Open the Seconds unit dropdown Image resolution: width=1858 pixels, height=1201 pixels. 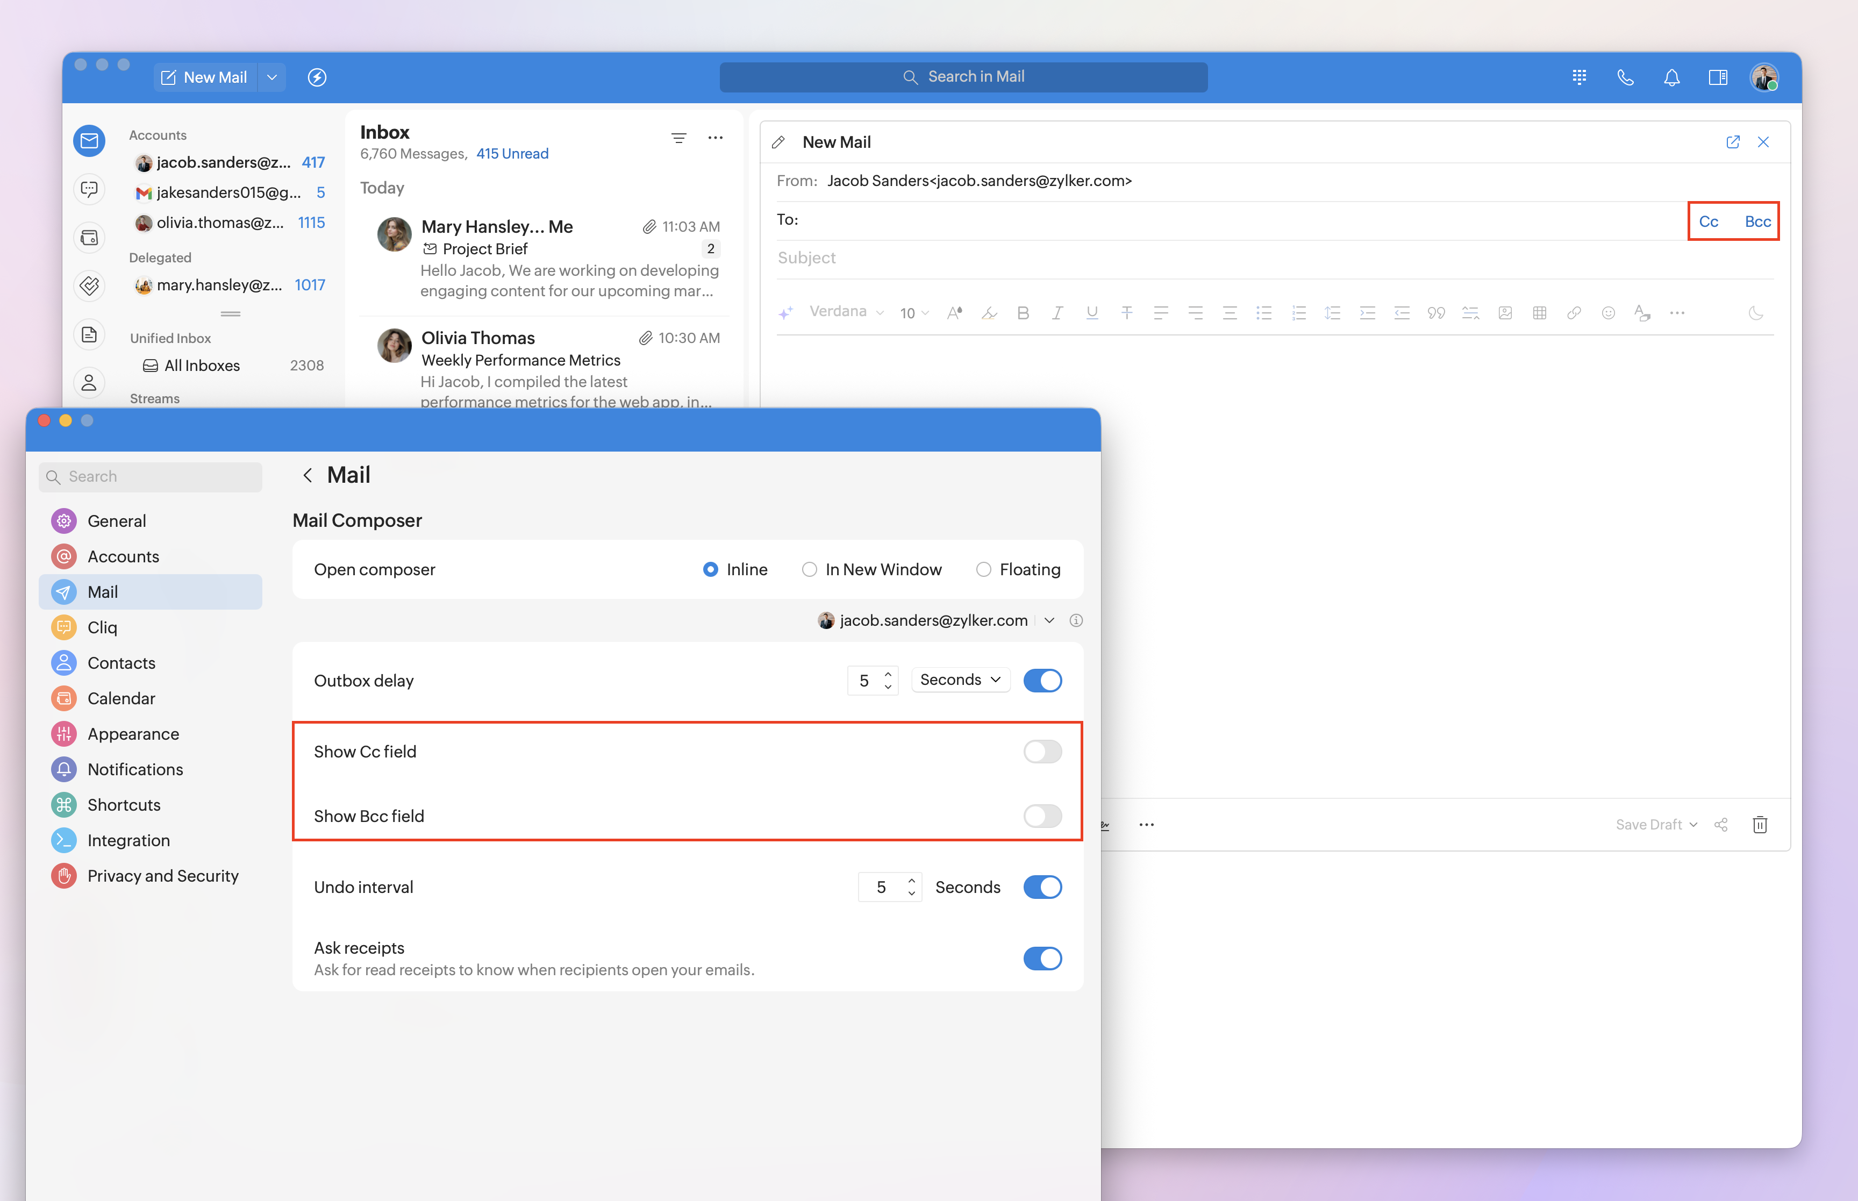pos(960,680)
